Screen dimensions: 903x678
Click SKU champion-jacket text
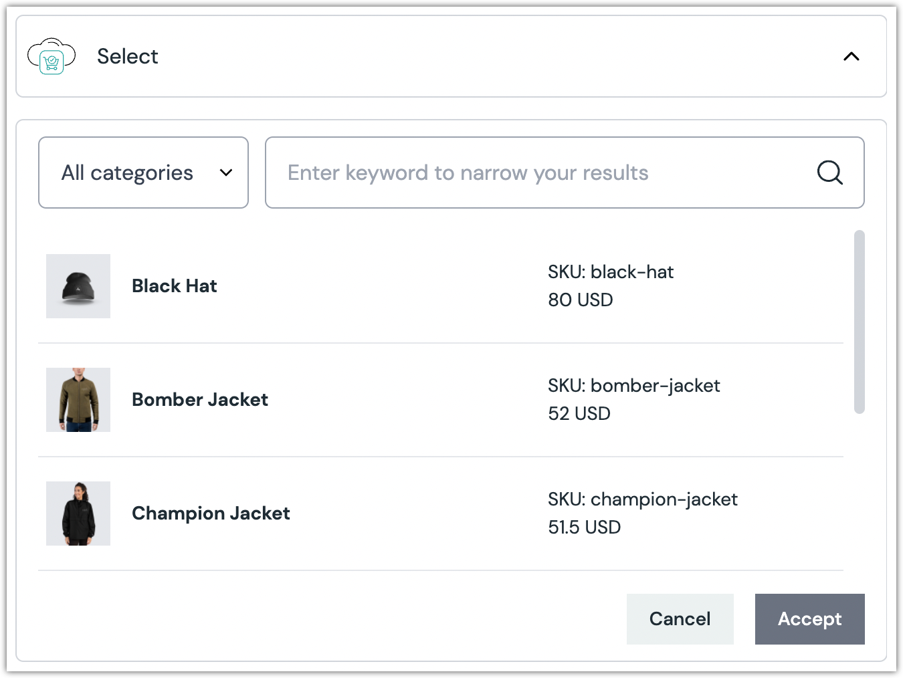coord(642,499)
